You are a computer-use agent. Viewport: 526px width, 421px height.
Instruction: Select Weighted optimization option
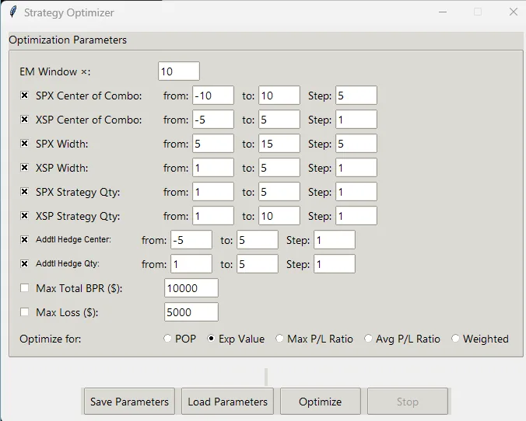(x=455, y=339)
